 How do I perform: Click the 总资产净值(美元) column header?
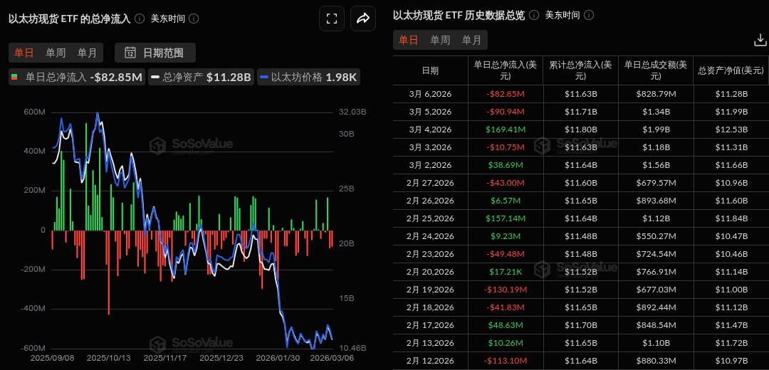tap(731, 70)
